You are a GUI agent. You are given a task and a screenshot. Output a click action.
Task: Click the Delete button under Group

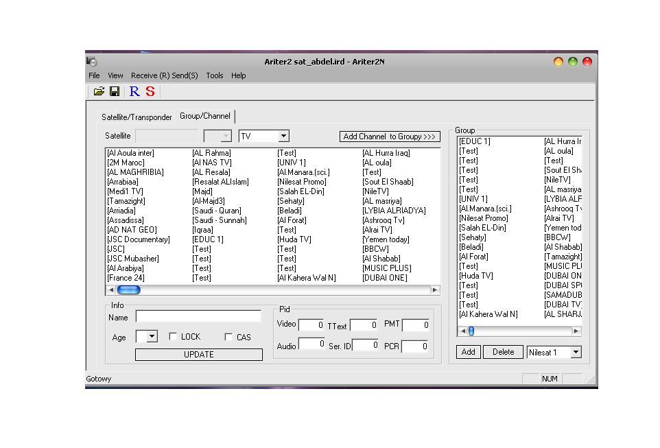pos(503,352)
